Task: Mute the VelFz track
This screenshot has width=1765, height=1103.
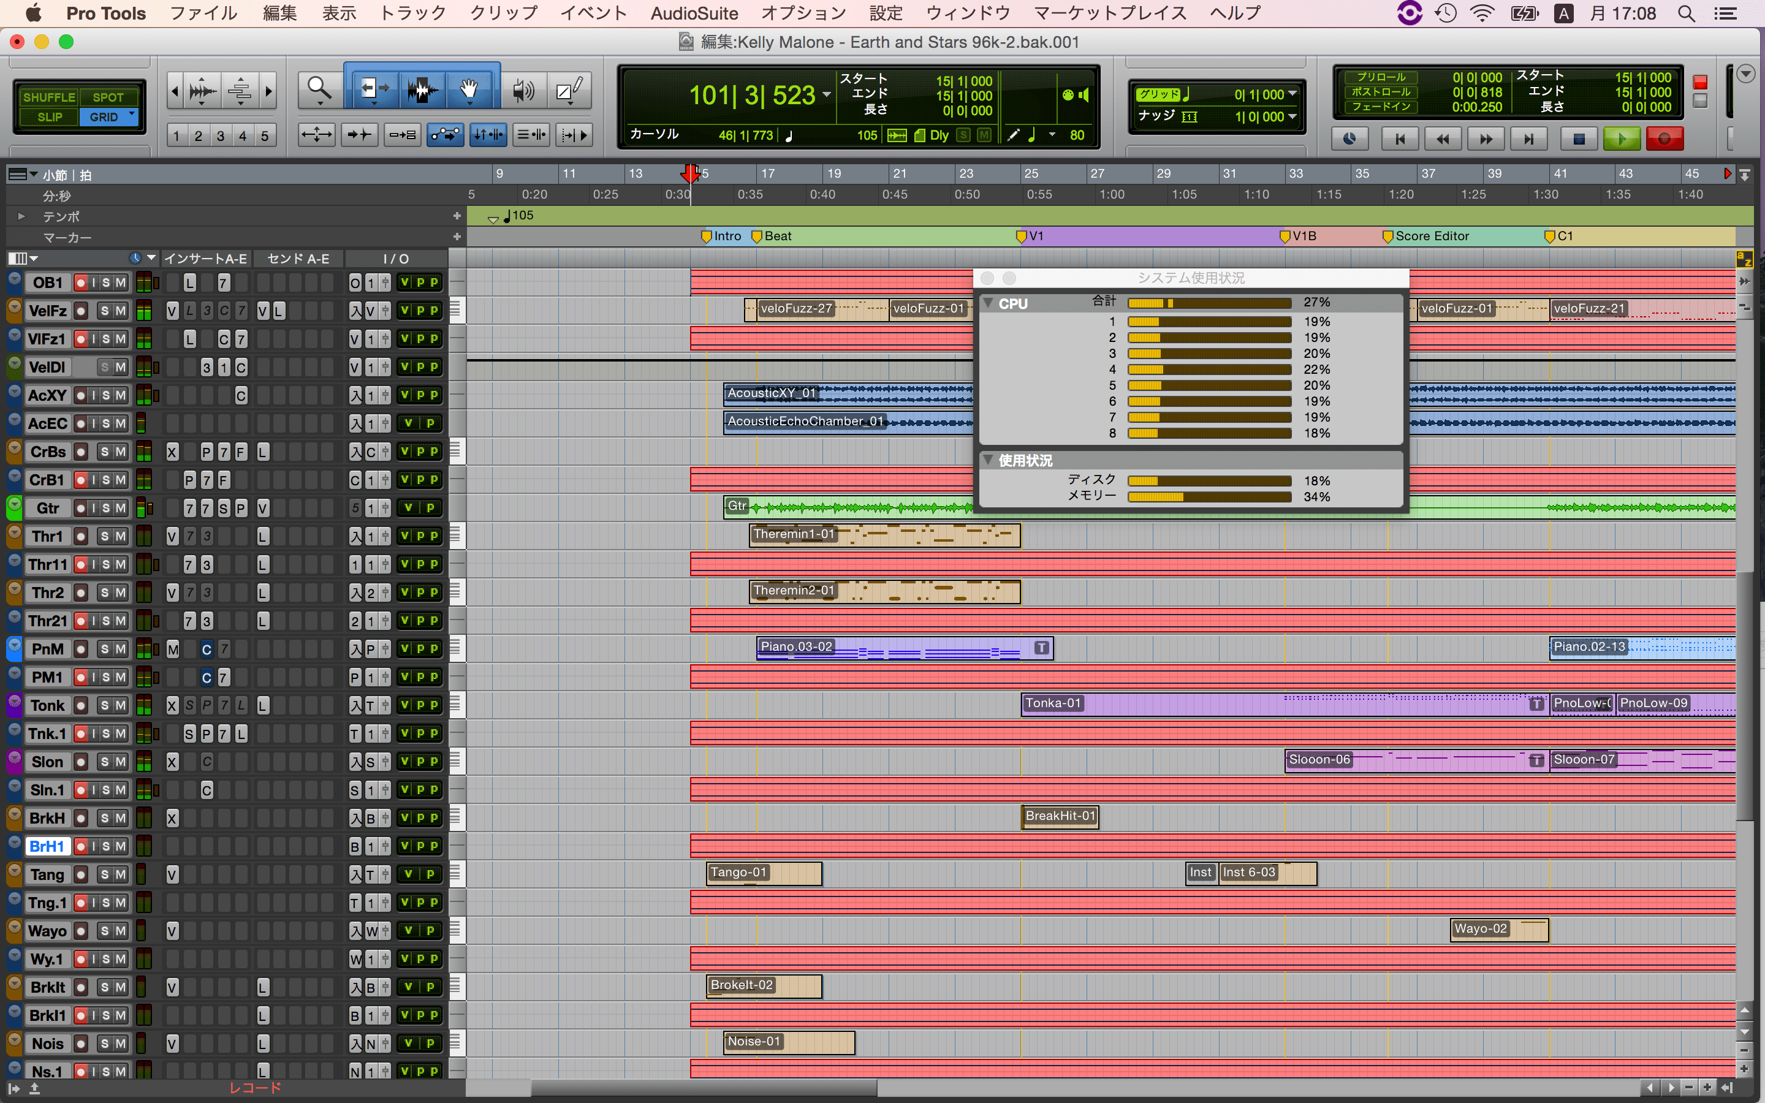Action: [120, 311]
